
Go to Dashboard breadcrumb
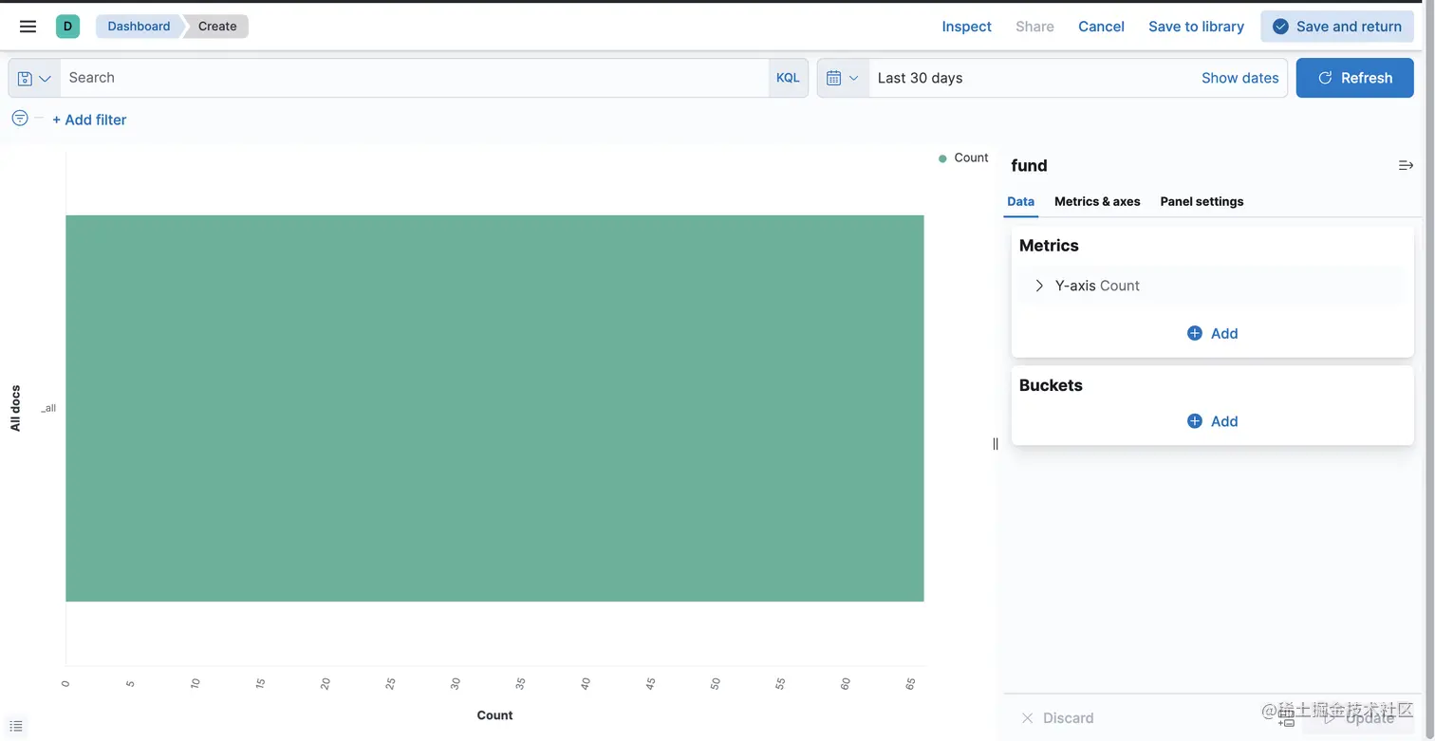tap(139, 27)
